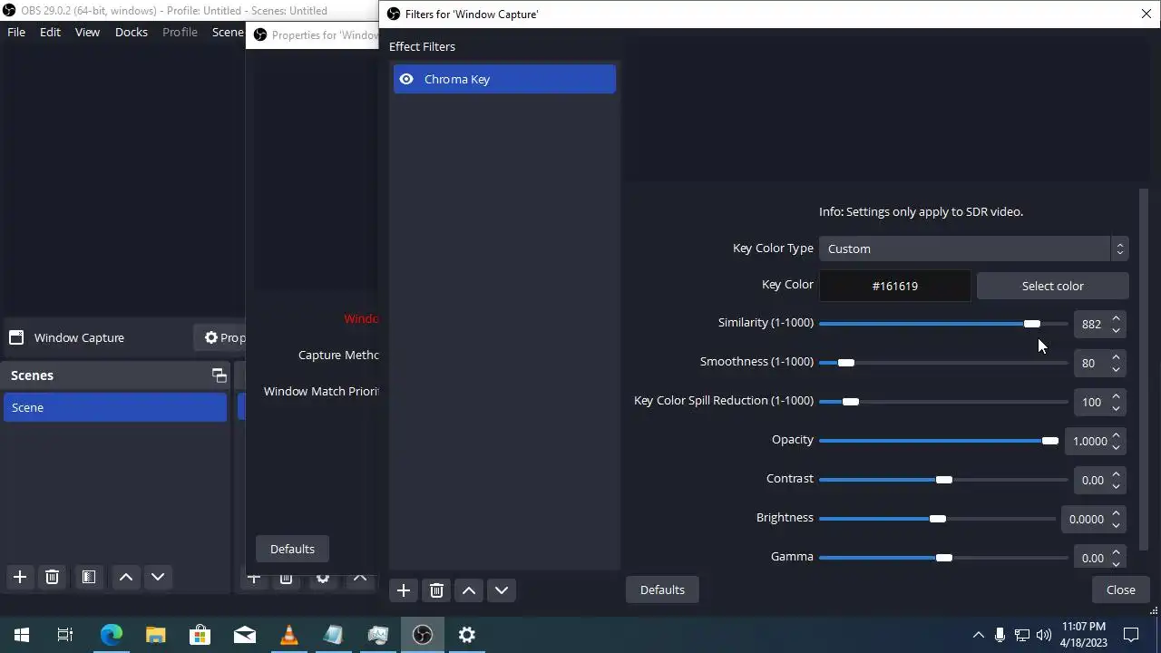Increase Similarity value with up arrow
This screenshot has width=1161, height=653.
pyautogui.click(x=1117, y=318)
